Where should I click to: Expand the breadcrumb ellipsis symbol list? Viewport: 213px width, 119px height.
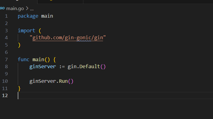32,9
